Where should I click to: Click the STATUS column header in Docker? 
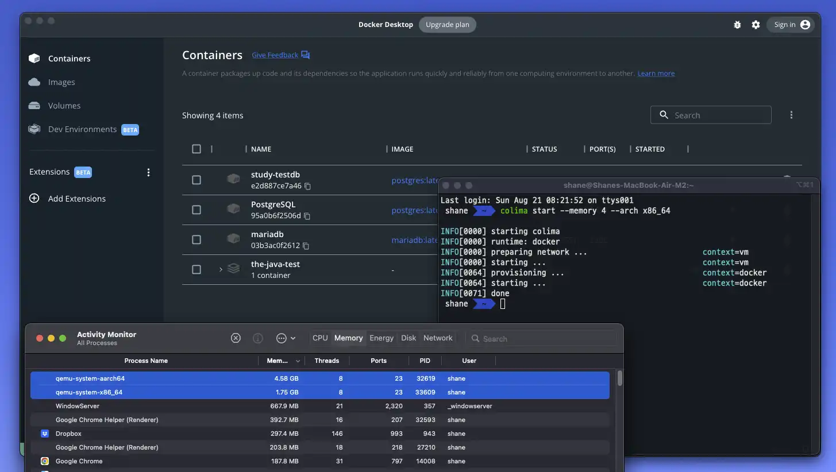click(544, 149)
